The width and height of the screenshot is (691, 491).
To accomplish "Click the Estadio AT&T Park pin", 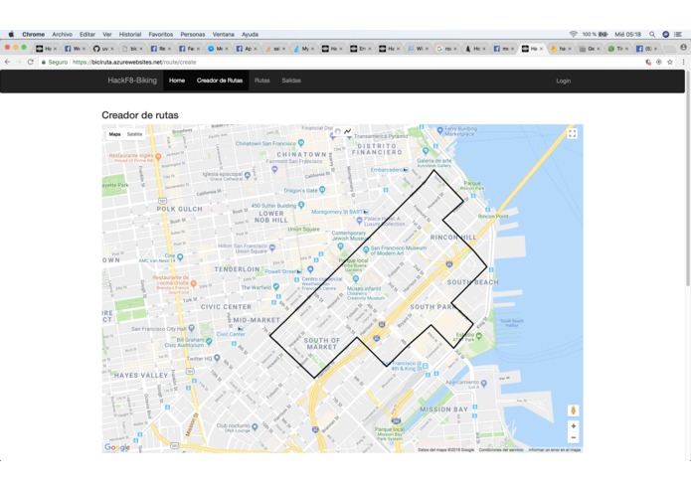I will [x=479, y=336].
